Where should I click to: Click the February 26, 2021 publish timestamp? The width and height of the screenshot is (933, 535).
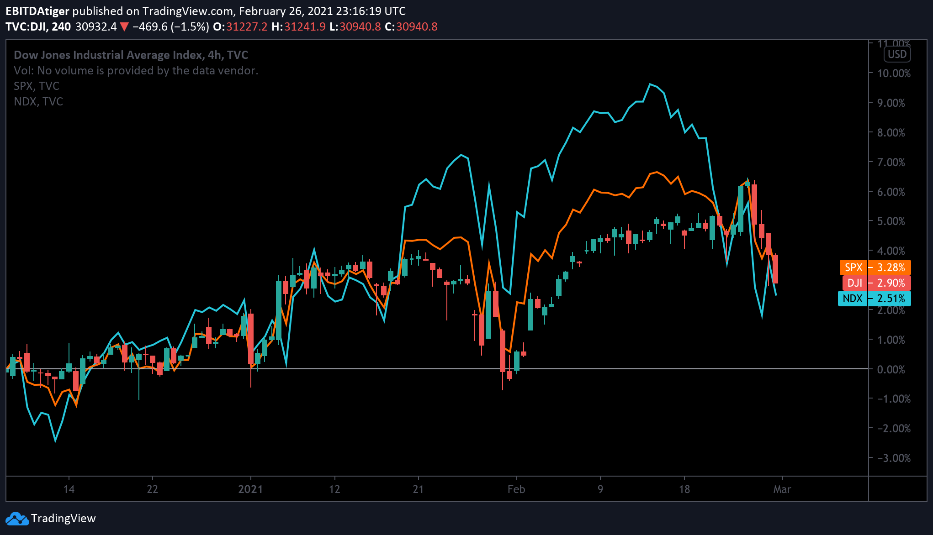[323, 11]
